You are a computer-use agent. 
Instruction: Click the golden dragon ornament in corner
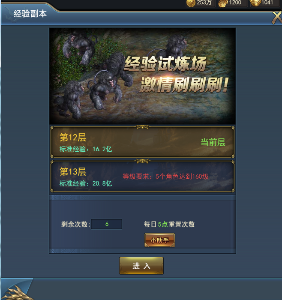click(16, 293)
